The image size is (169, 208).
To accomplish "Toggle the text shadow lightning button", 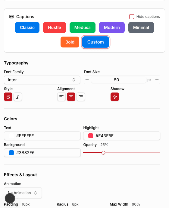I will tap(115, 97).
